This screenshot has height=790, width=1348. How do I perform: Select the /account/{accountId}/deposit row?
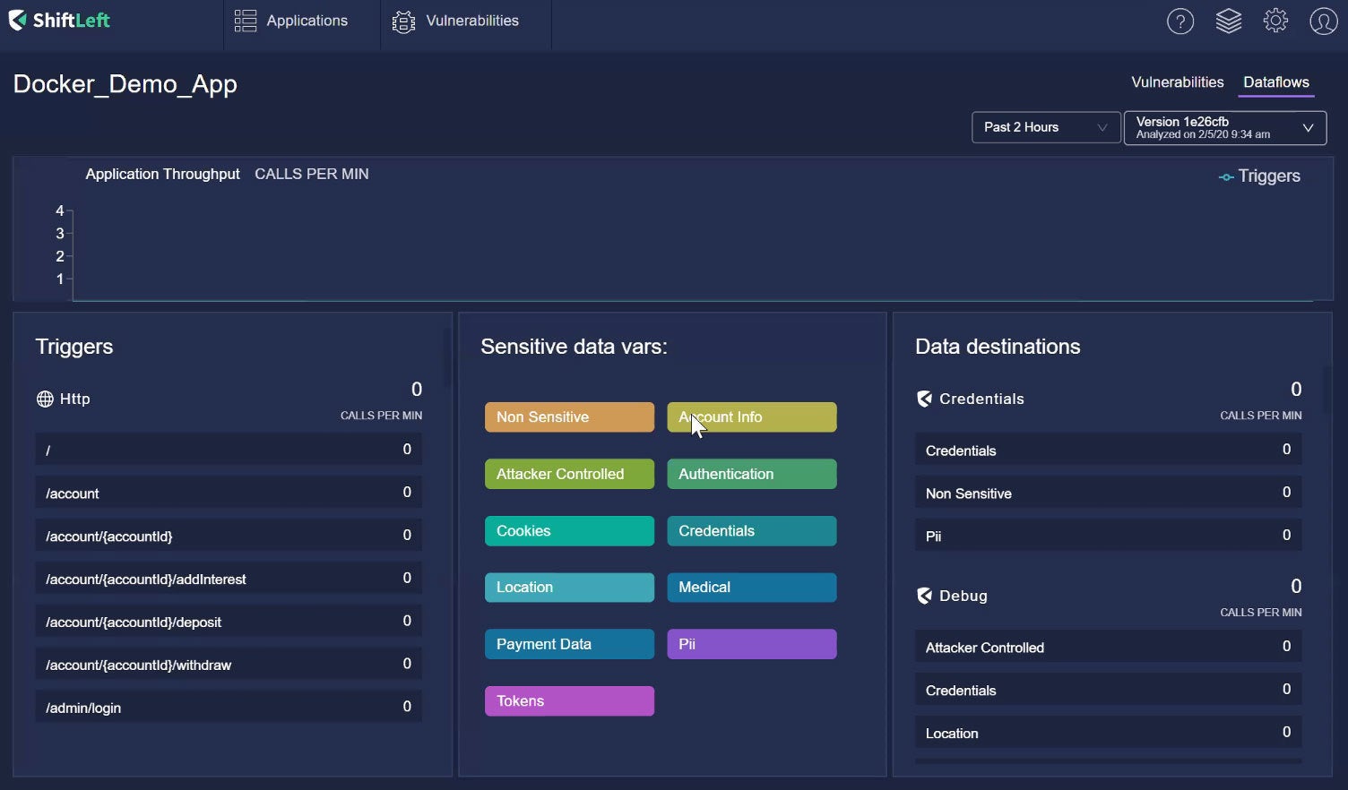point(229,622)
